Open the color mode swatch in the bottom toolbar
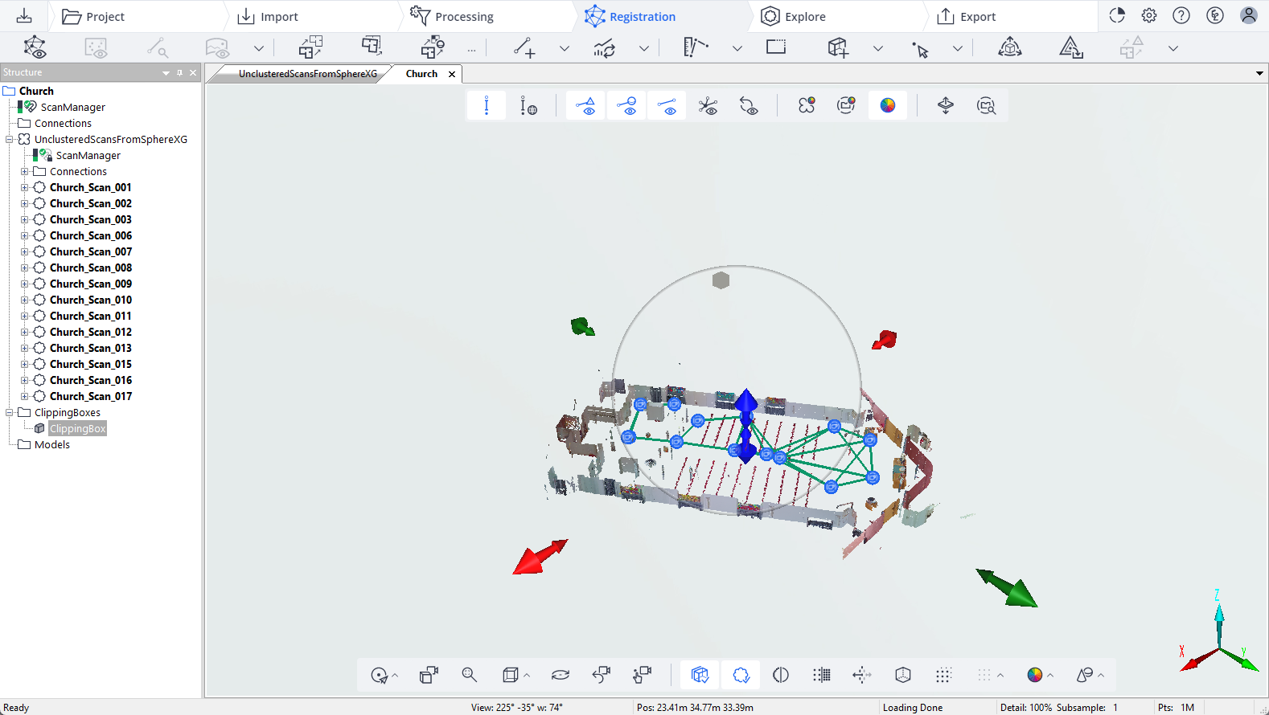 [x=1035, y=675]
